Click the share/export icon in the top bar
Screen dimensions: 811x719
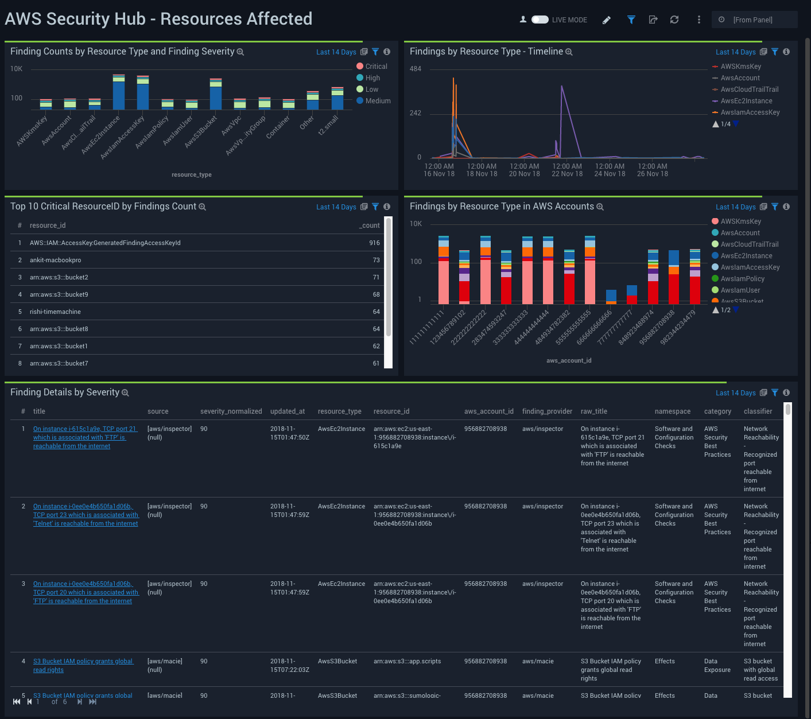coord(653,20)
